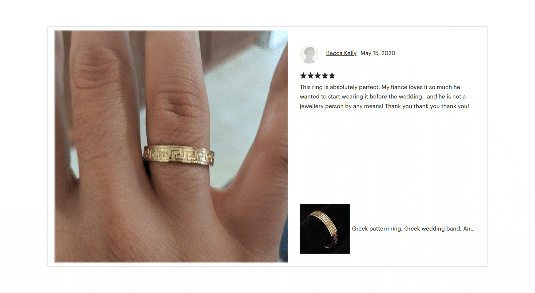
Task: Open the large customer photo of hand
Action: pos(171,146)
